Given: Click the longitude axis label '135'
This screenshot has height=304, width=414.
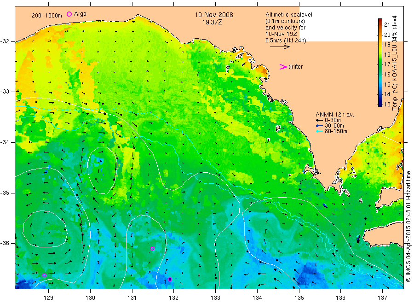Looking at the screenshot, I should tap(299, 298).
